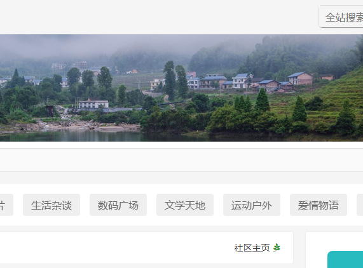Click the white card right of 社区主页 panel
The height and width of the screenshot is (268, 363).
coord(334,250)
